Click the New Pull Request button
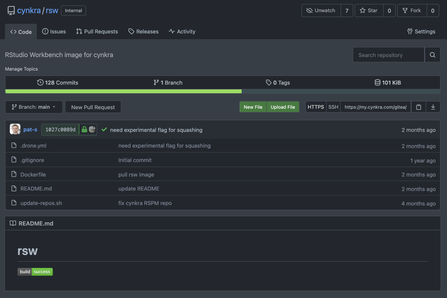The height and width of the screenshot is (298, 447). (x=93, y=107)
